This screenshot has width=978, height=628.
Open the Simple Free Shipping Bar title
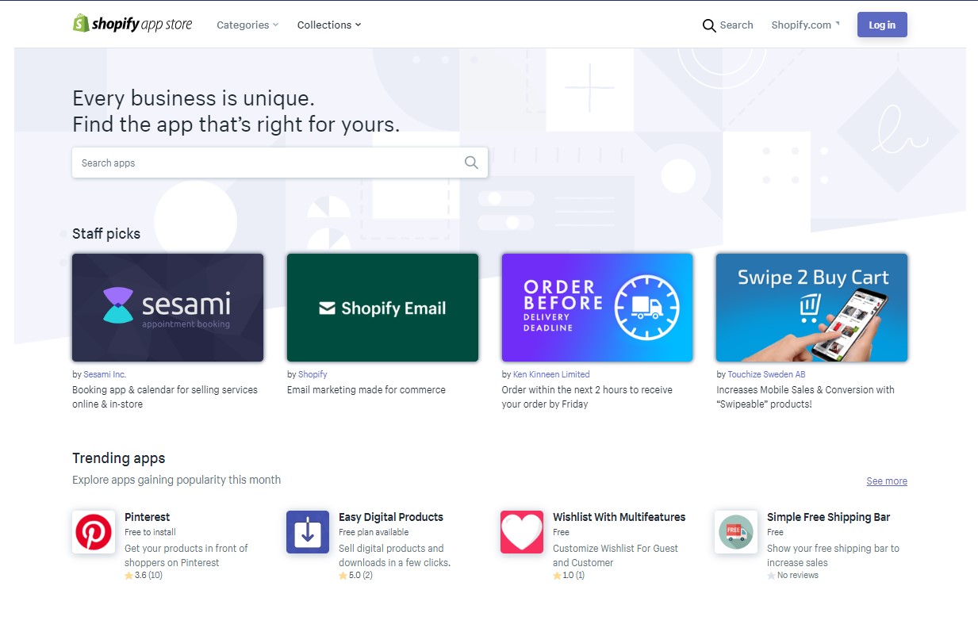[x=829, y=517]
